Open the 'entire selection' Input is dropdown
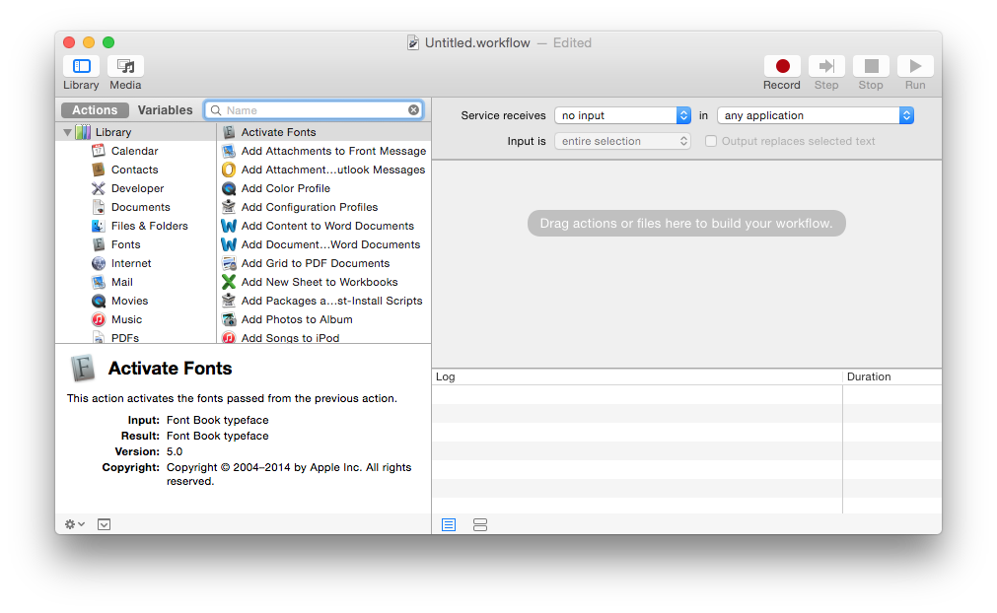 pyautogui.click(x=622, y=141)
